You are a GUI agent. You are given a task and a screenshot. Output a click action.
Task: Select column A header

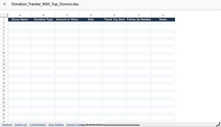tap(20, 15)
